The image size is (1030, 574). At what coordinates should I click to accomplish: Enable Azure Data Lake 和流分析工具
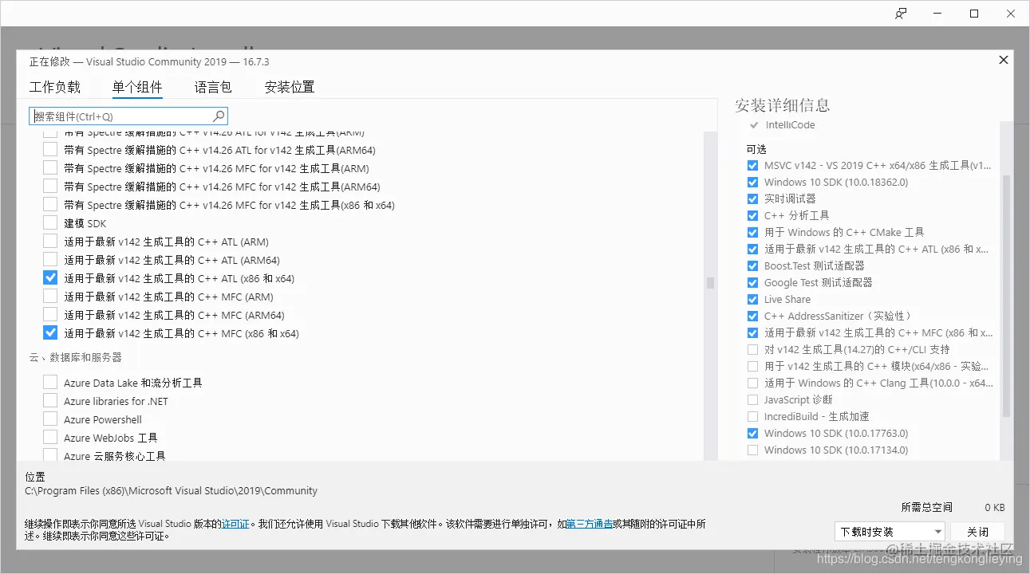50,383
